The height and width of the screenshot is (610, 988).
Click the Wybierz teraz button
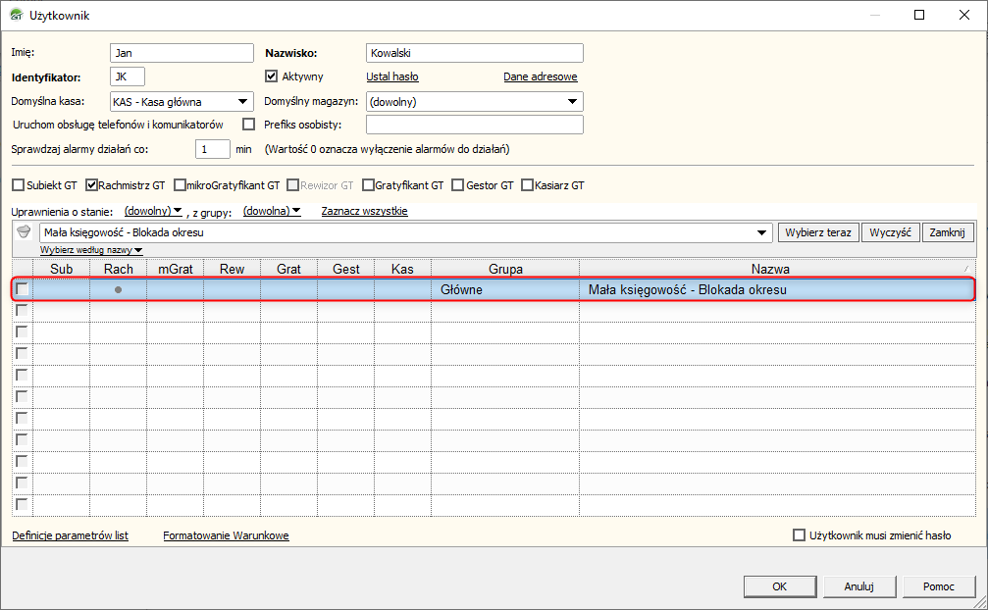click(818, 233)
